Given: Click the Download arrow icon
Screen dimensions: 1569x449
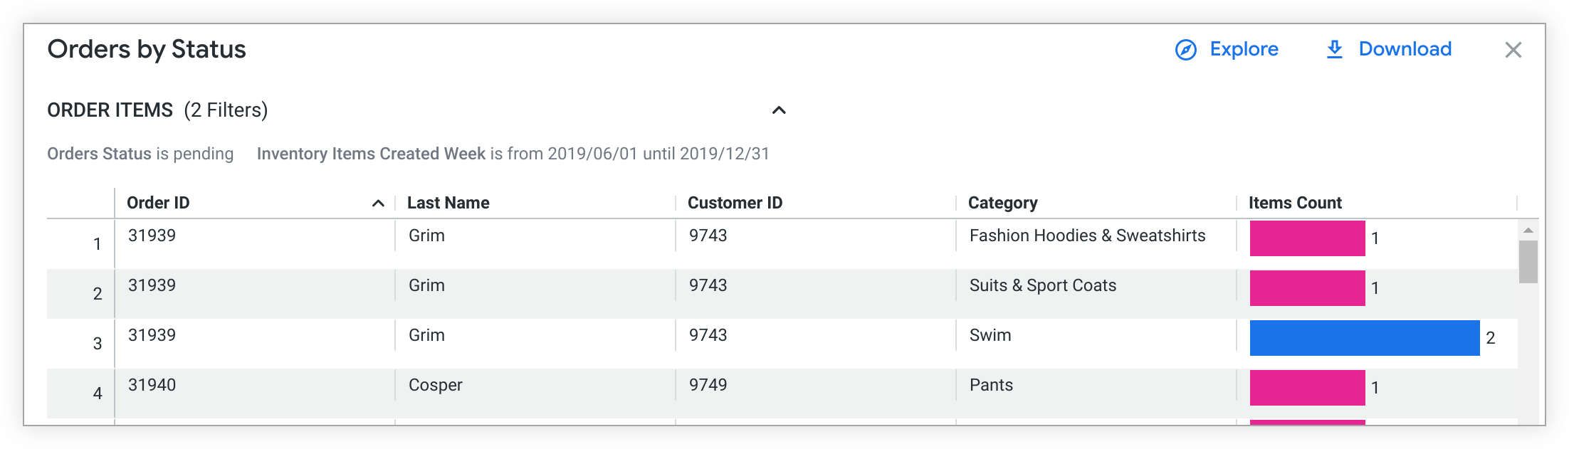Looking at the screenshot, I should click(1335, 50).
